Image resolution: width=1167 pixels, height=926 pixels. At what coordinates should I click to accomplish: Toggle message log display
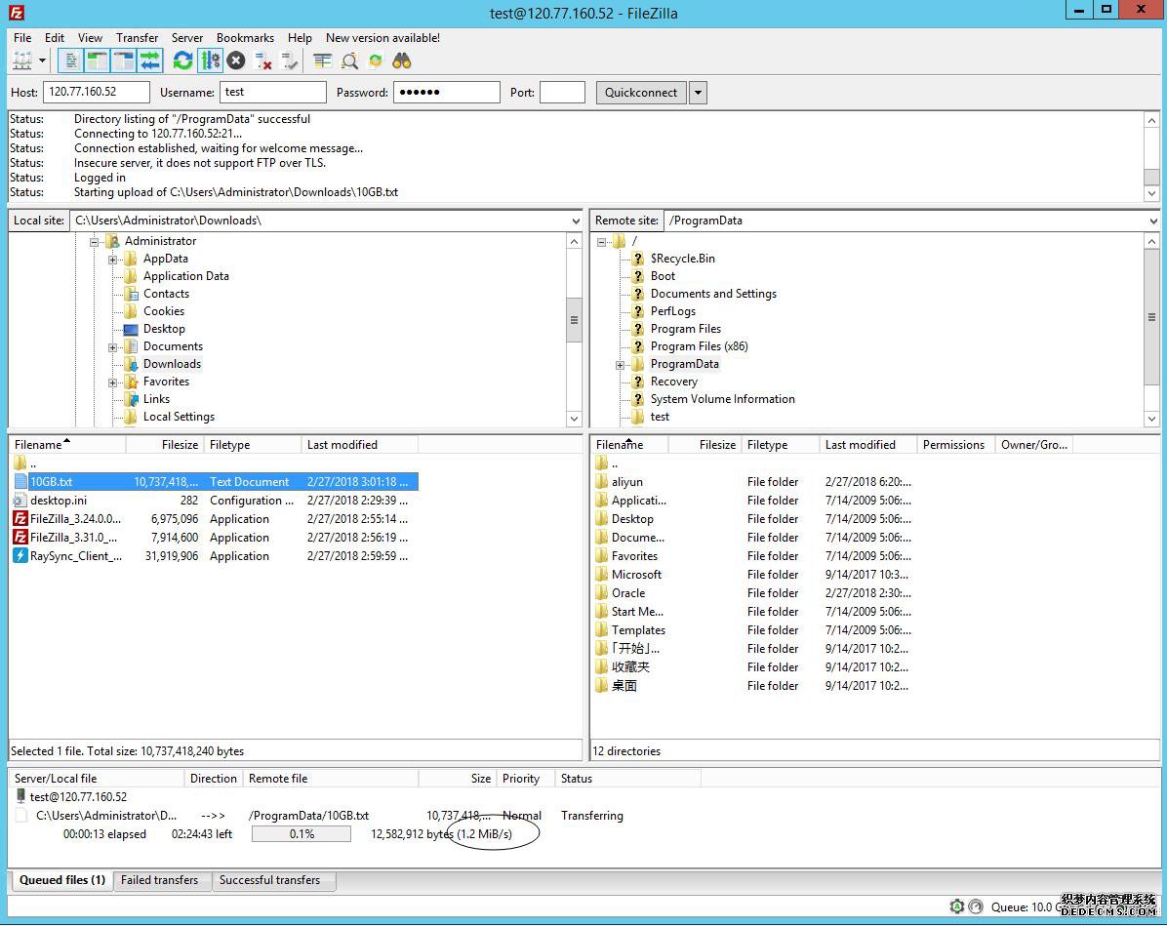click(70, 61)
